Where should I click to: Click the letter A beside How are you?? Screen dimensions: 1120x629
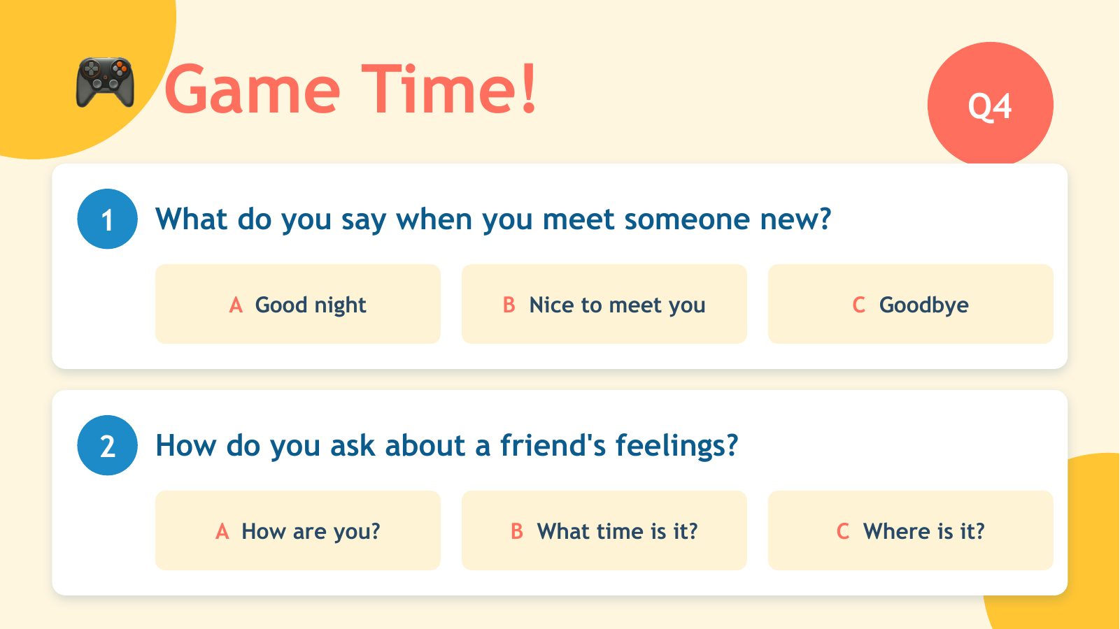tap(222, 532)
